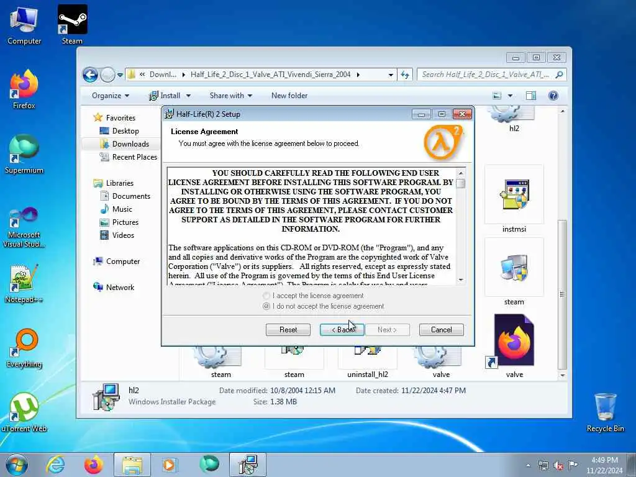
Task: Open the Music library
Action: pyautogui.click(x=116, y=209)
